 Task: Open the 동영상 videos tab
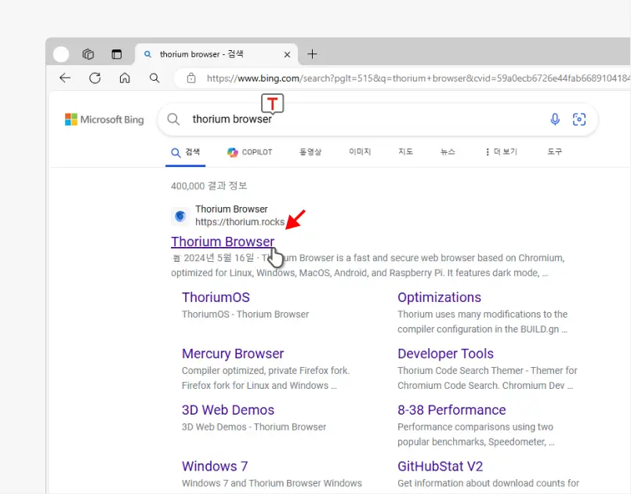(310, 152)
